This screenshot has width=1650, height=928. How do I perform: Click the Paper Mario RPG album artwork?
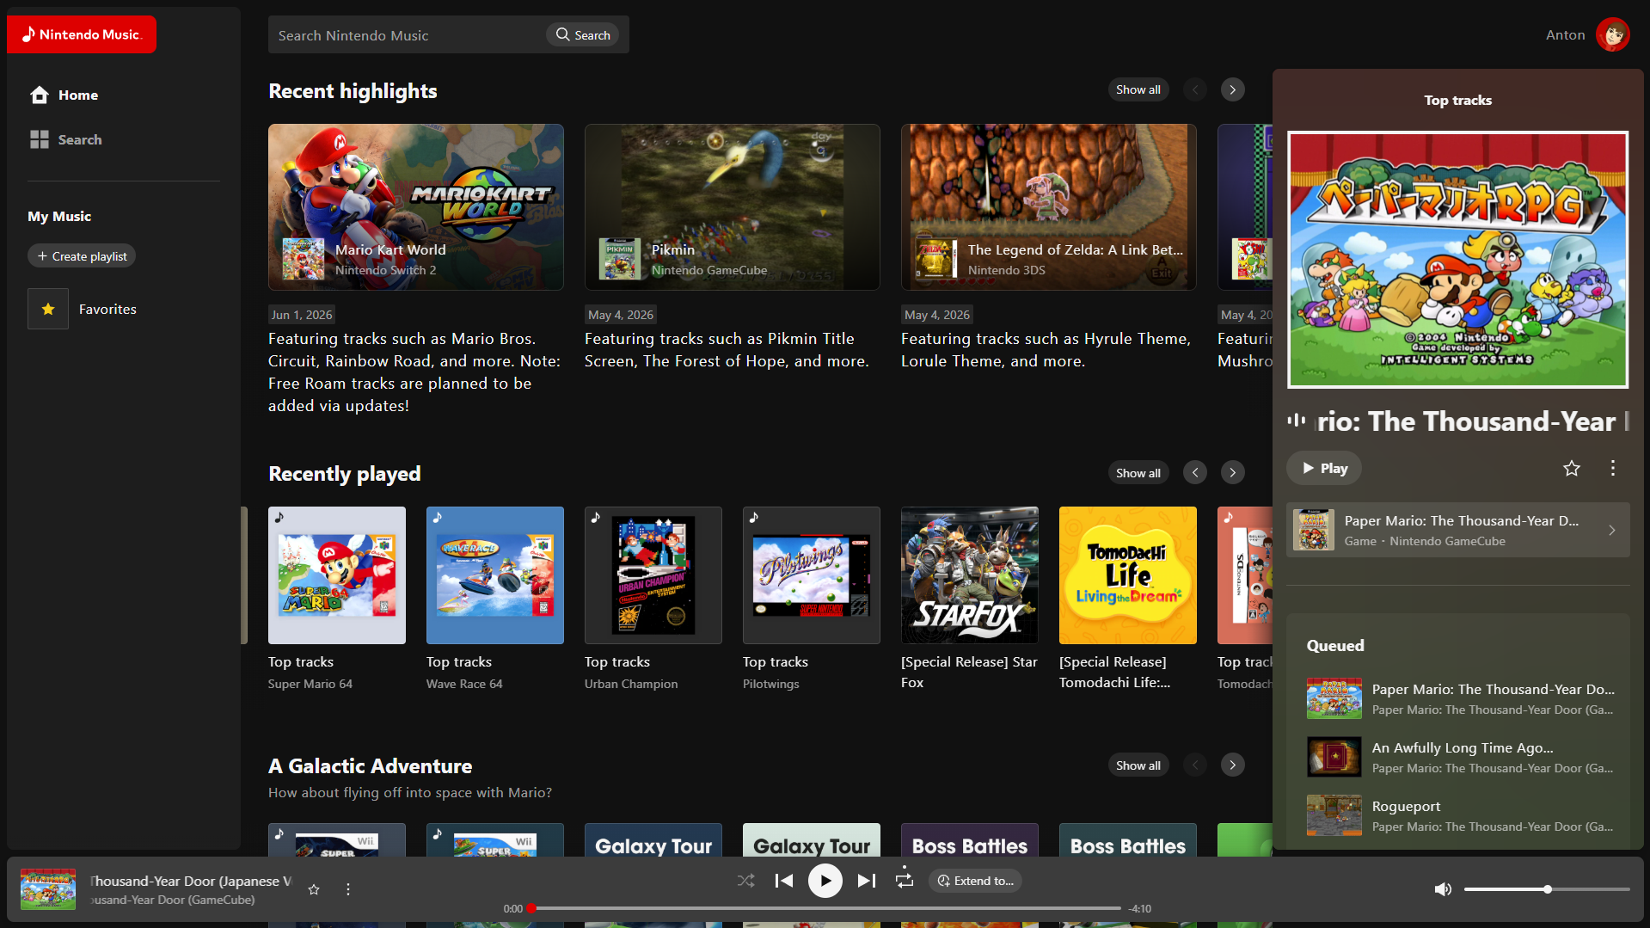tap(1458, 260)
